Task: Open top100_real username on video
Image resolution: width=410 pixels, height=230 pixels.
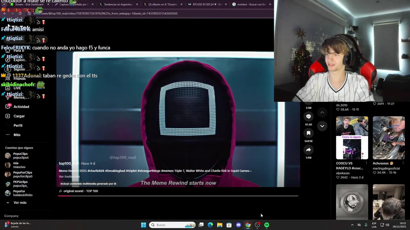Action: (x=69, y=164)
